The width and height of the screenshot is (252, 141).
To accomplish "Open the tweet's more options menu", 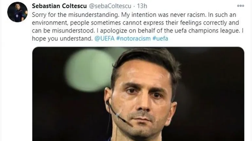I will point(241,6).
